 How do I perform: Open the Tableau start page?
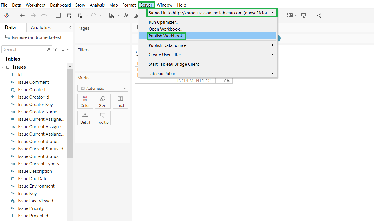[7, 15]
